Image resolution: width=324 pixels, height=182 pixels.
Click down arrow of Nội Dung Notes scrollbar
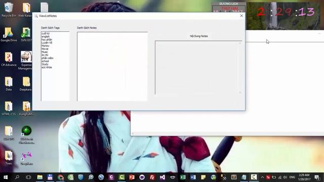(240, 92)
